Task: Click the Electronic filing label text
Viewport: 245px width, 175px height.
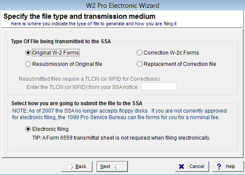Action: coord(50,129)
